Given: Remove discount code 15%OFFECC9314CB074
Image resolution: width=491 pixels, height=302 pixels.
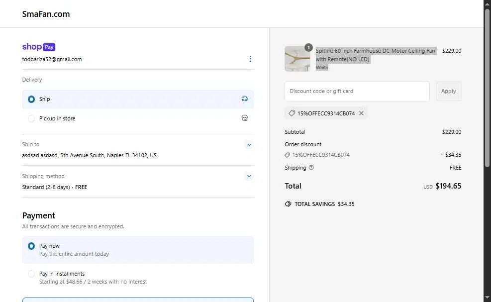Looking at the screenshot, I should tap(361, 113).
